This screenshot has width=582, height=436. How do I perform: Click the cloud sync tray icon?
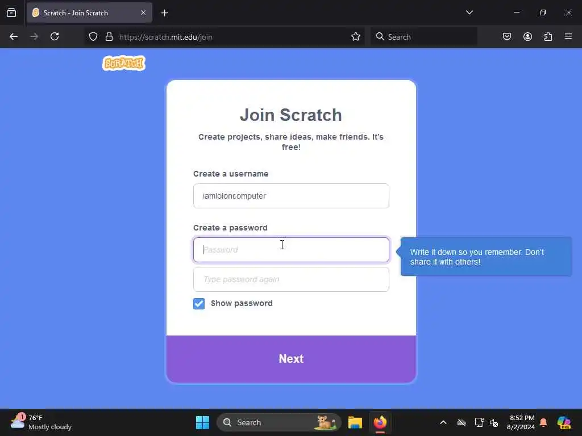click(x=462, y=422)
